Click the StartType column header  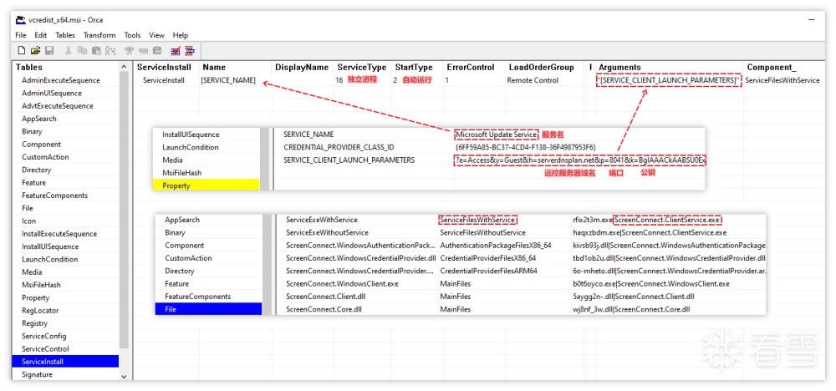[x=414, y=67]
